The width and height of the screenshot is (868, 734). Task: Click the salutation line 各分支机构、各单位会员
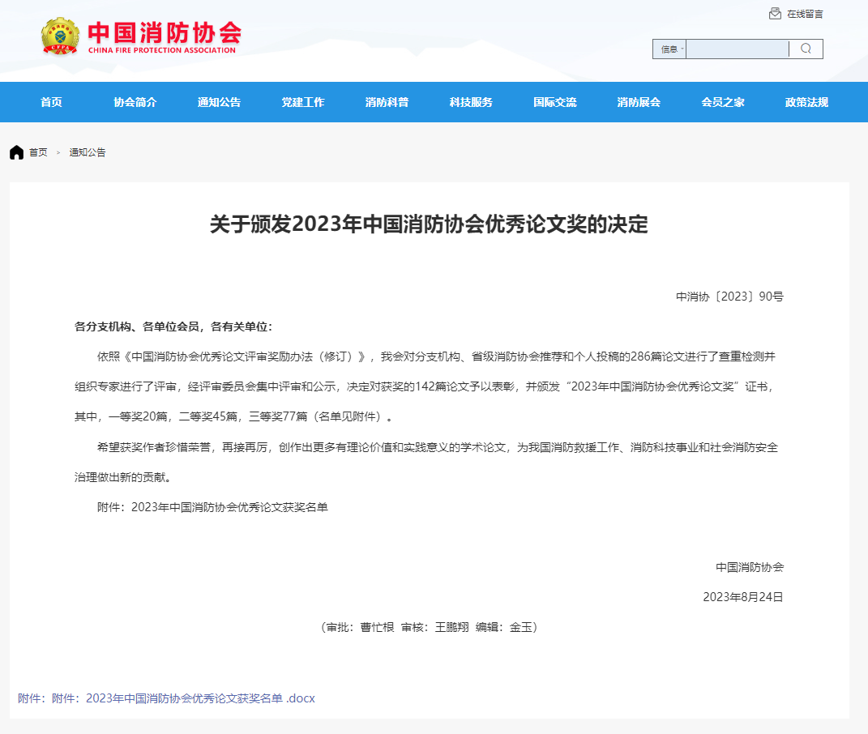[173, 326]
